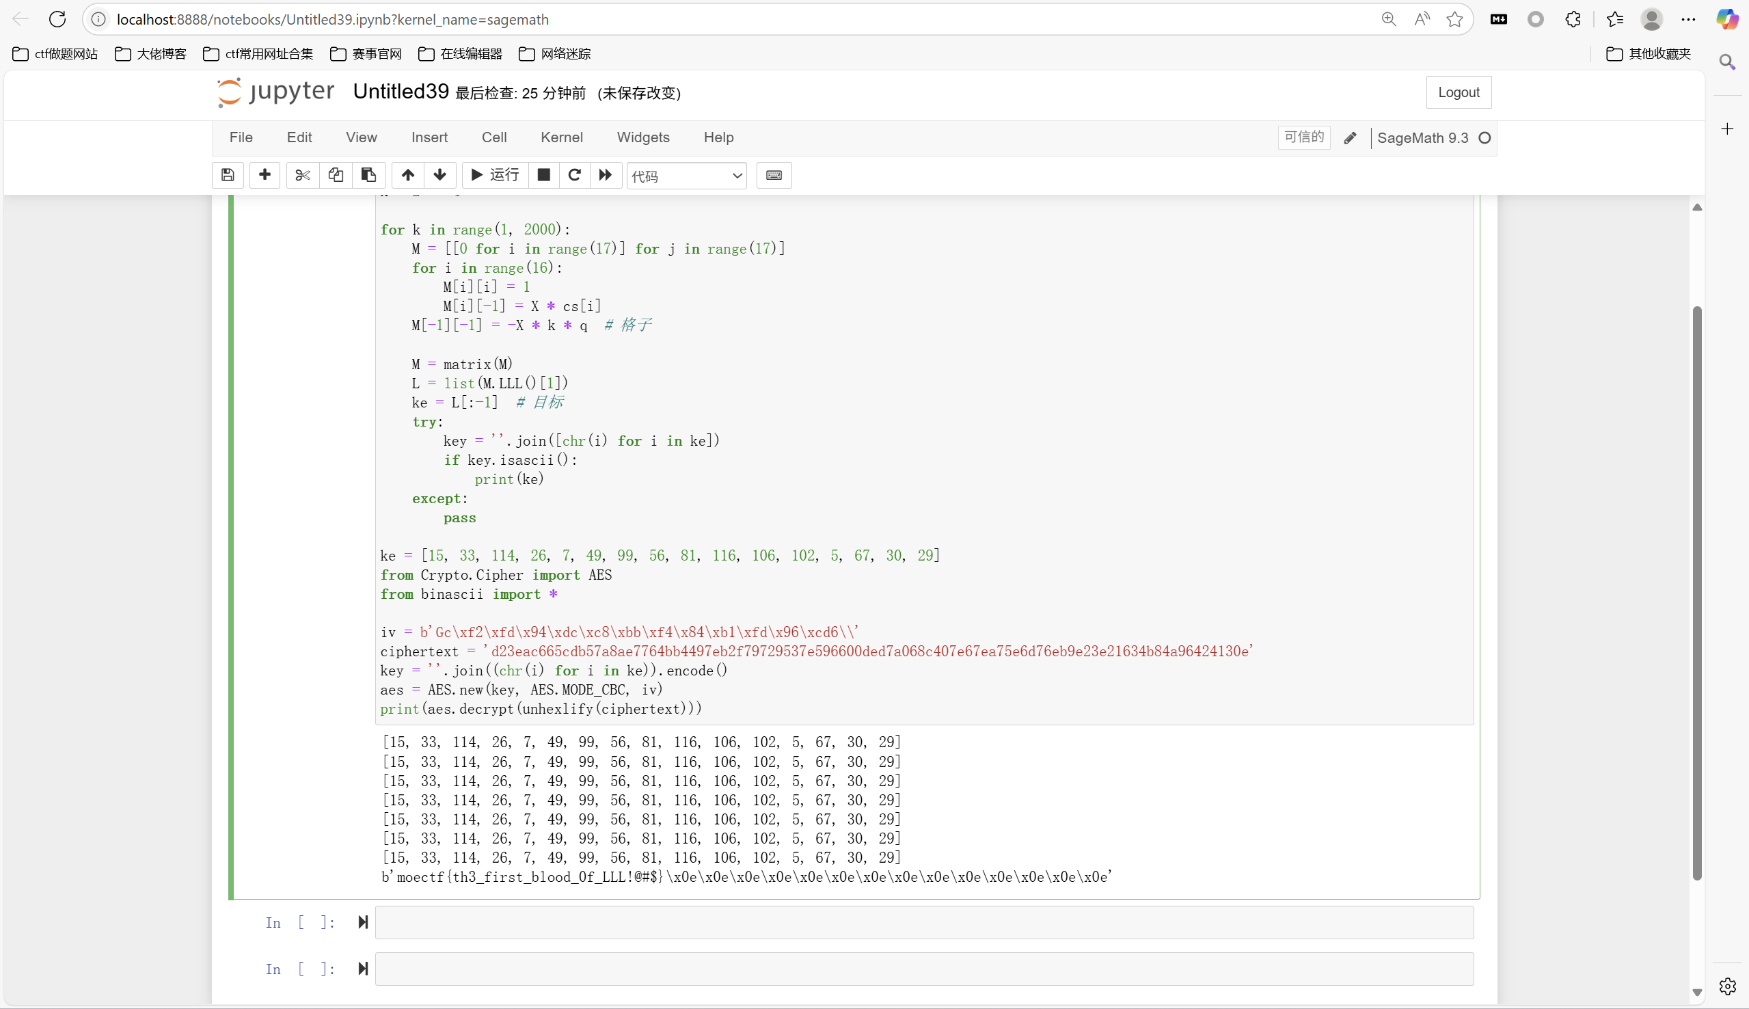Paste cells below icon

pos(369,175)
